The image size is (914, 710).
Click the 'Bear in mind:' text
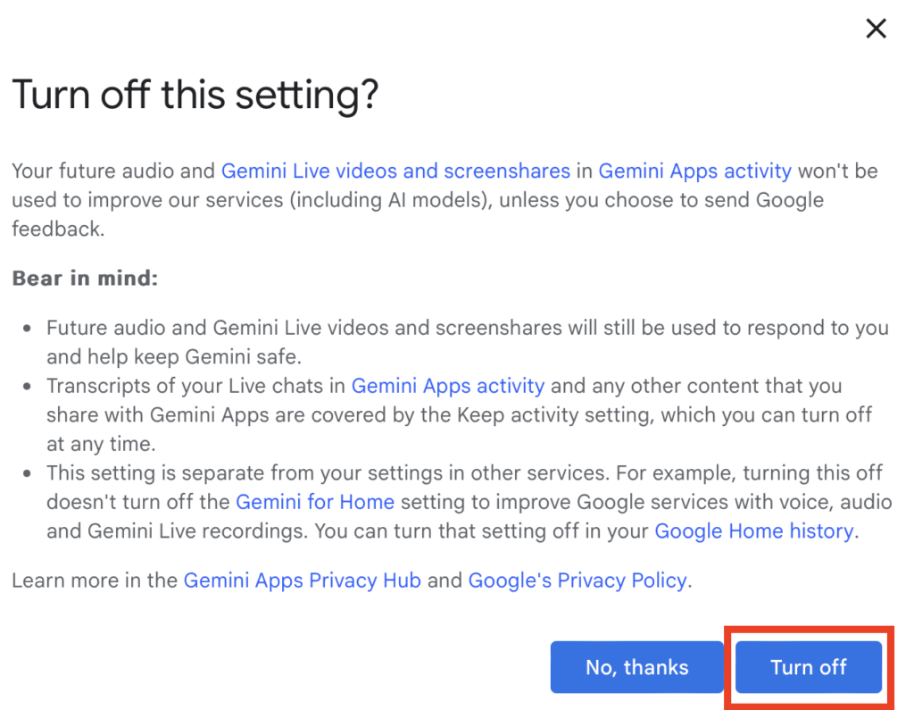tap(85, 279)
